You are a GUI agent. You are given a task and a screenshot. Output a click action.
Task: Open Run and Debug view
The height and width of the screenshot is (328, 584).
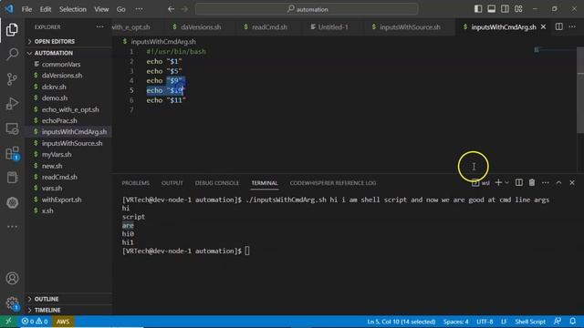point(12,103)
